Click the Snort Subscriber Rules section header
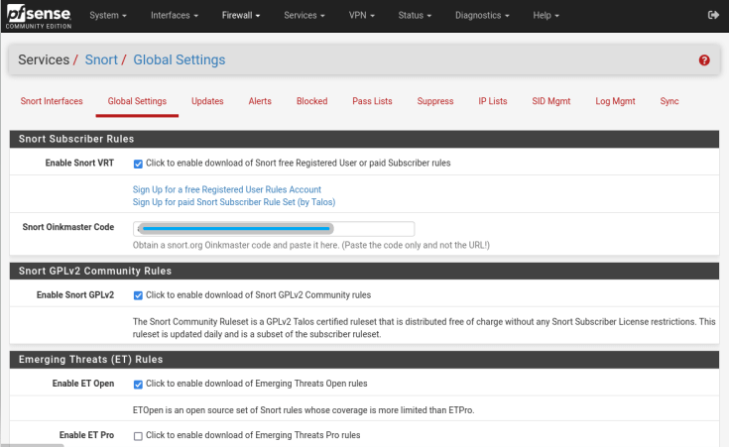The image size is (729, 447). pyautogui.click(x=364, y=139)
